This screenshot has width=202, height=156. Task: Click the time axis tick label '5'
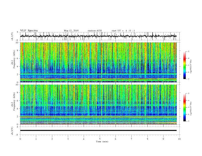coord(100,139)
